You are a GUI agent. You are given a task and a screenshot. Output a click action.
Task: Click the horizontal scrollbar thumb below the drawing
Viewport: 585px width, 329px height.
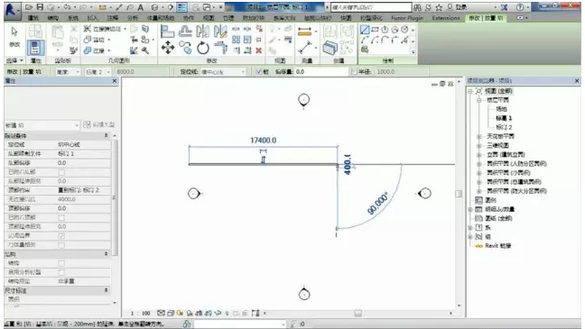click(x=357, y=314)
